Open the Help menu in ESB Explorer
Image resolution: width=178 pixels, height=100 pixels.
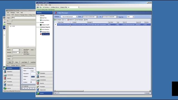point(50,5)
